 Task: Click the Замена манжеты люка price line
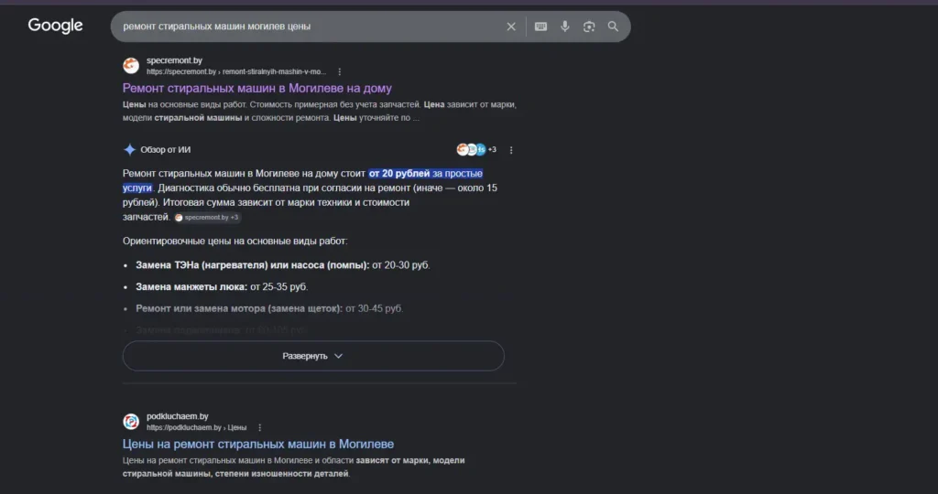point(222,286)
